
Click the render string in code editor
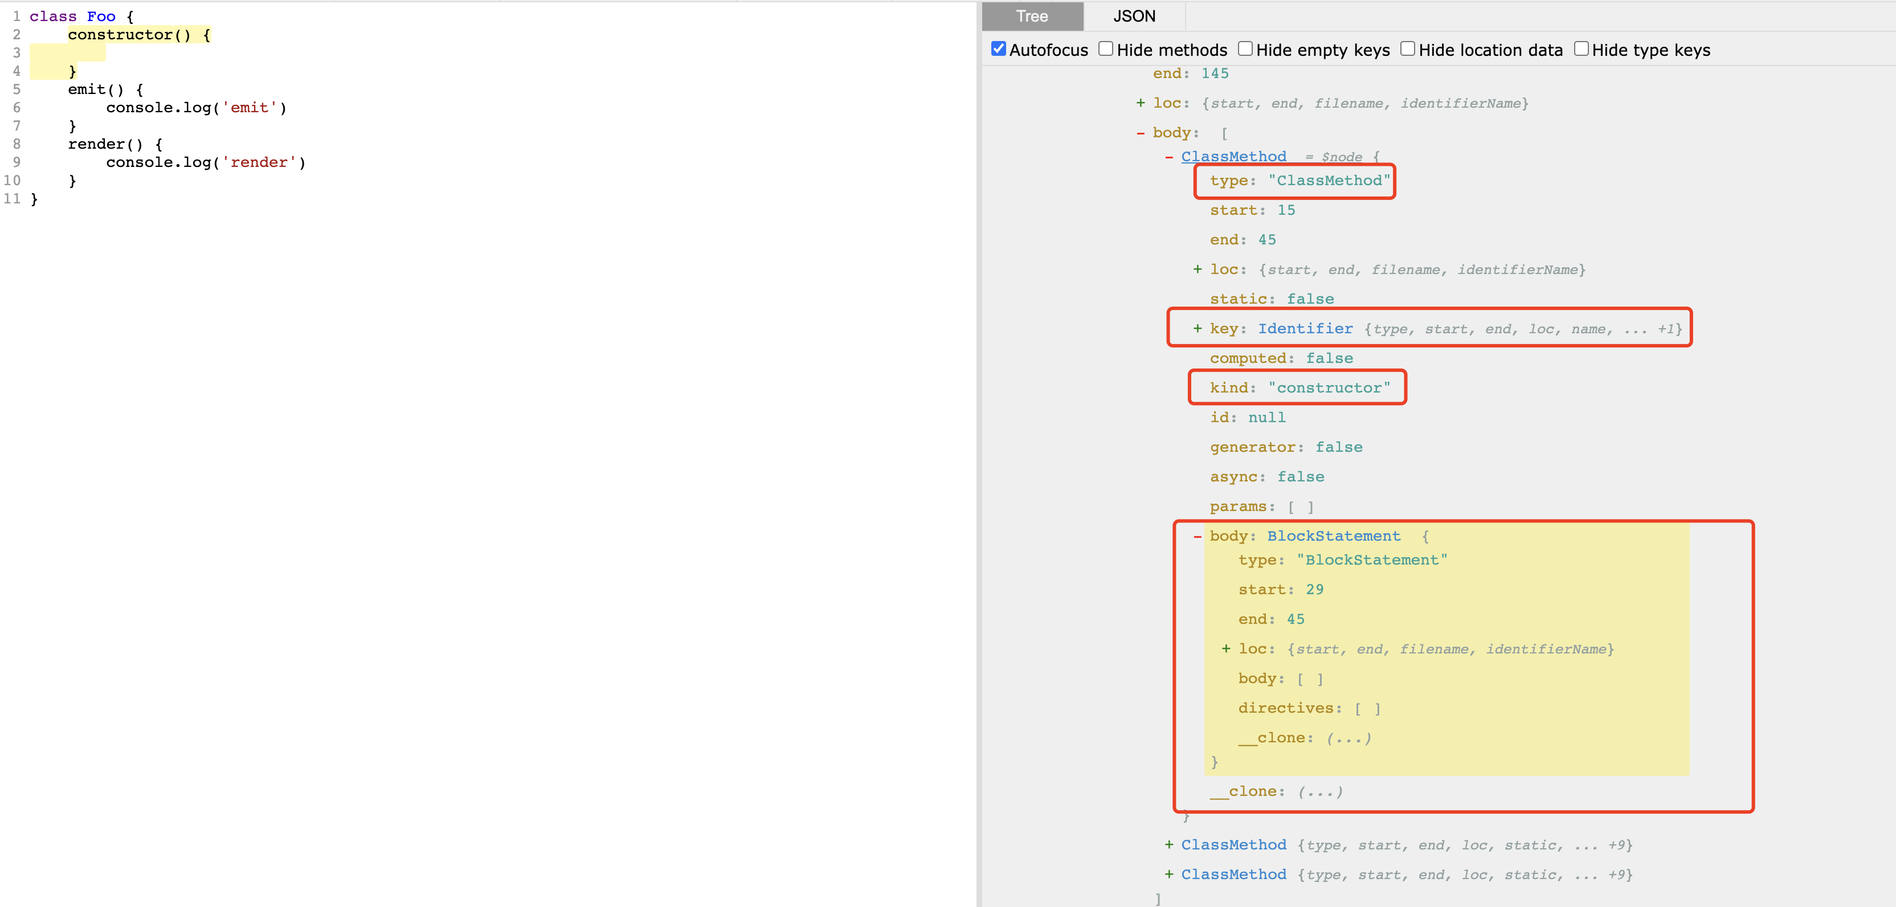259,162
